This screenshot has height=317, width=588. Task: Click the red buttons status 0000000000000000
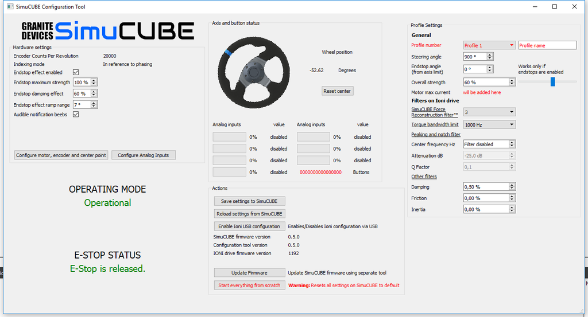coord(320,172)
